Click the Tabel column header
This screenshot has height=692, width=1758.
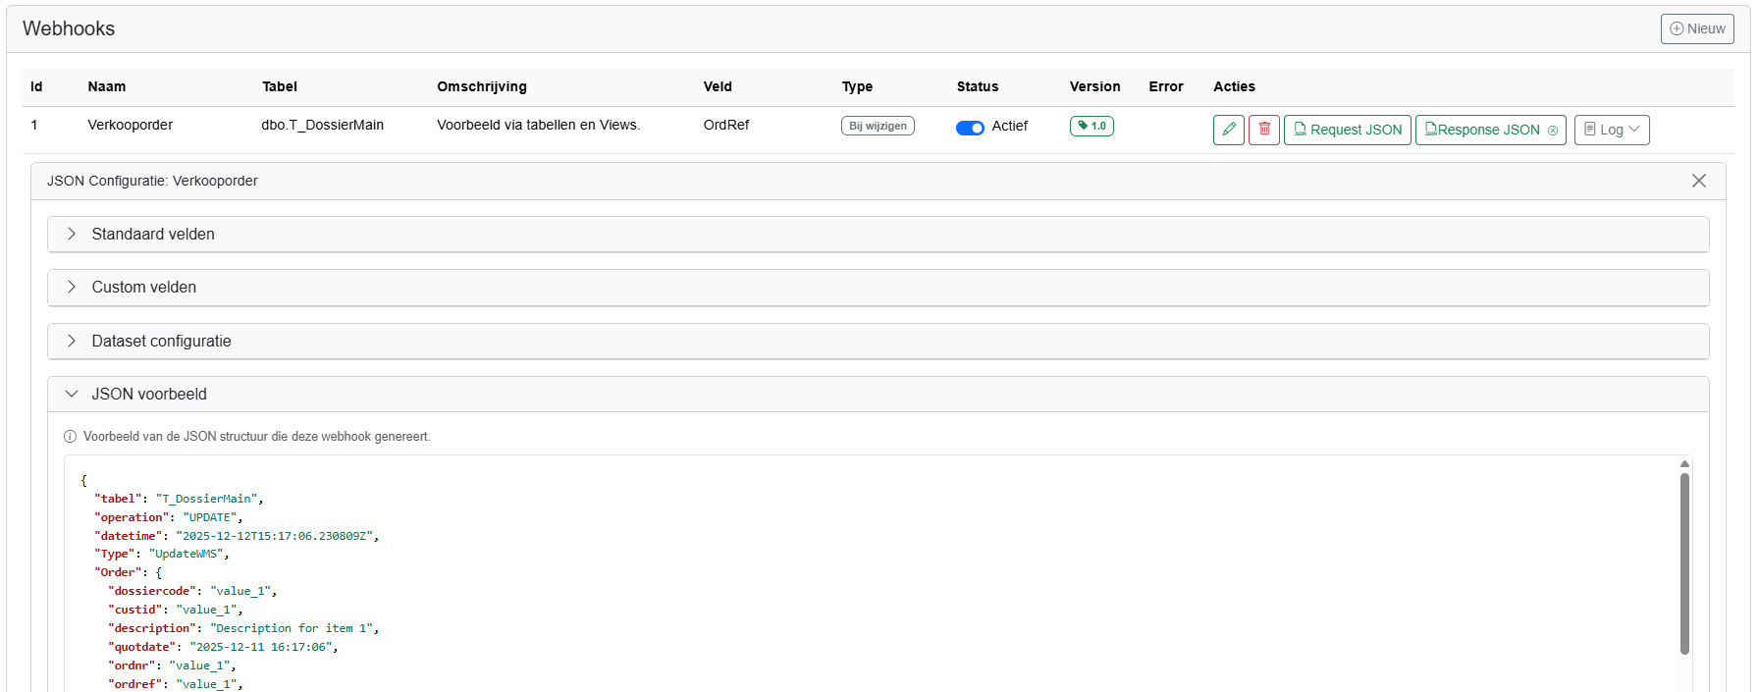coord(280,86)
